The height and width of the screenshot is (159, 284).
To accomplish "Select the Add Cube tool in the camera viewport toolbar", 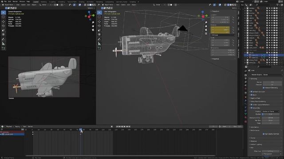I will [x=4, y=48].
